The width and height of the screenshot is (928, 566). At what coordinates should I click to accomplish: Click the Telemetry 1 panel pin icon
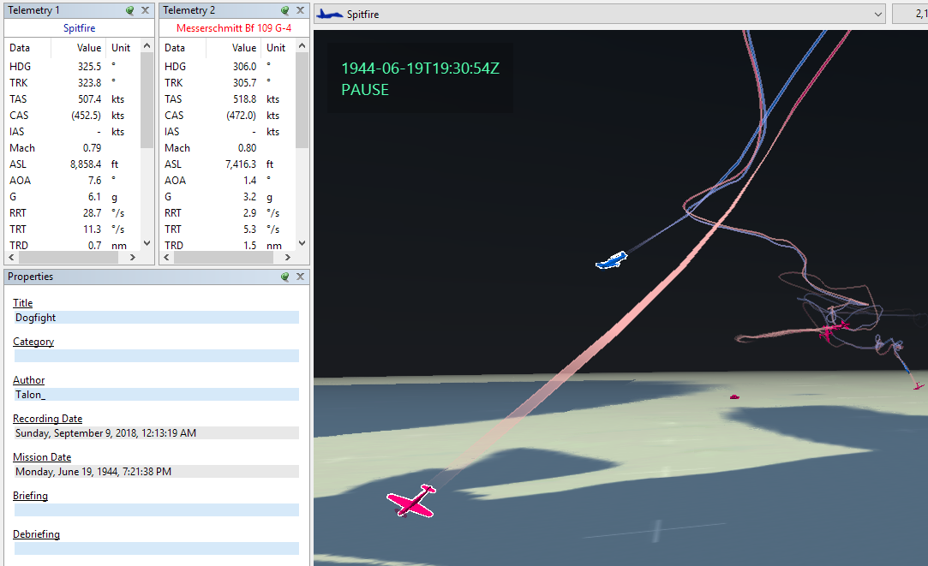tap(129, 10)
